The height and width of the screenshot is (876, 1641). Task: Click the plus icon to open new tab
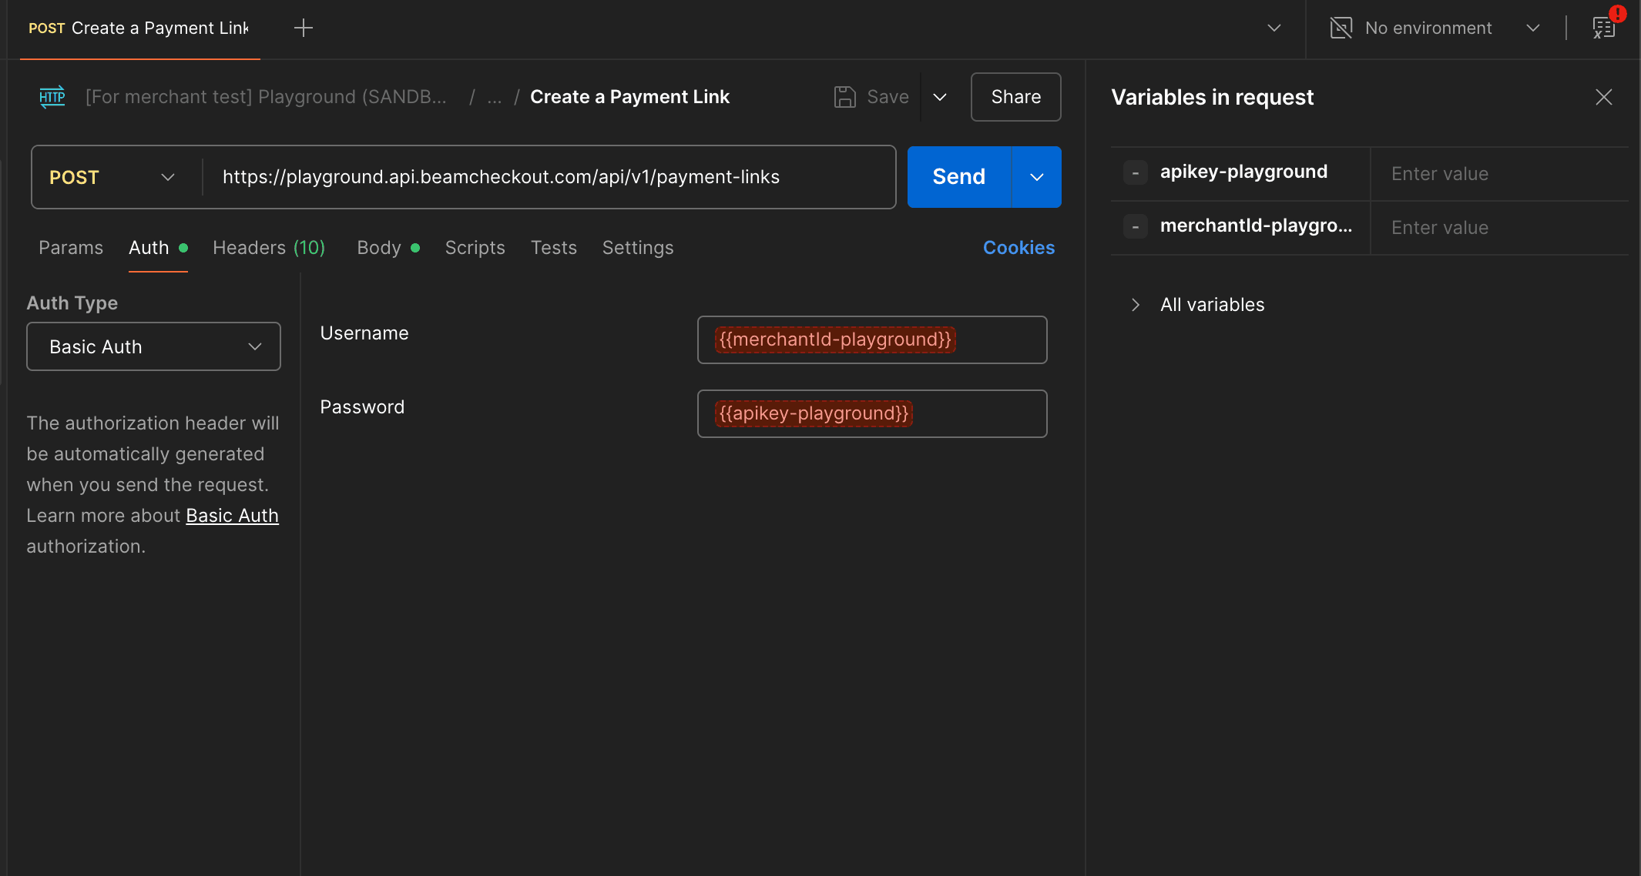click(304, 28)
